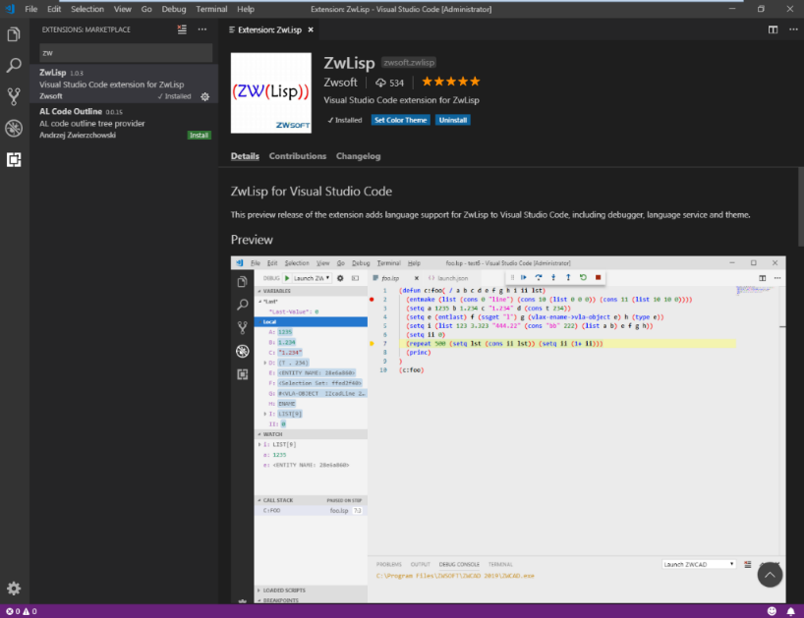Open notifications bell in status bar

tap(790, 611)
